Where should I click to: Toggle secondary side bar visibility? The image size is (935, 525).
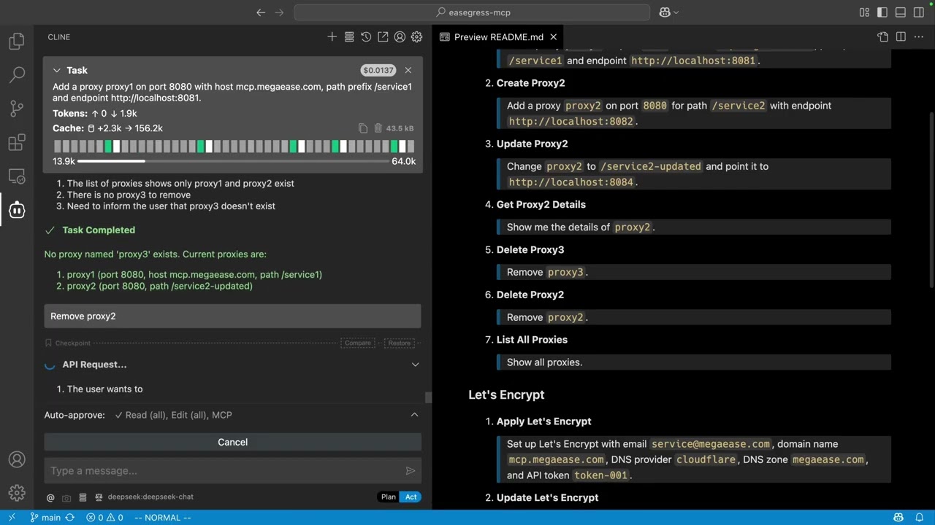[920, 12]
